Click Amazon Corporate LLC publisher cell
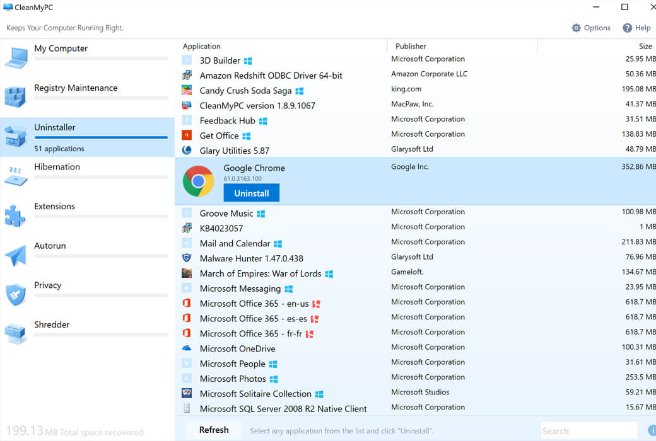 [430, 74]
